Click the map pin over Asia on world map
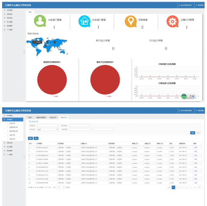This screenshot has width=207, height=206. [55, 42]
